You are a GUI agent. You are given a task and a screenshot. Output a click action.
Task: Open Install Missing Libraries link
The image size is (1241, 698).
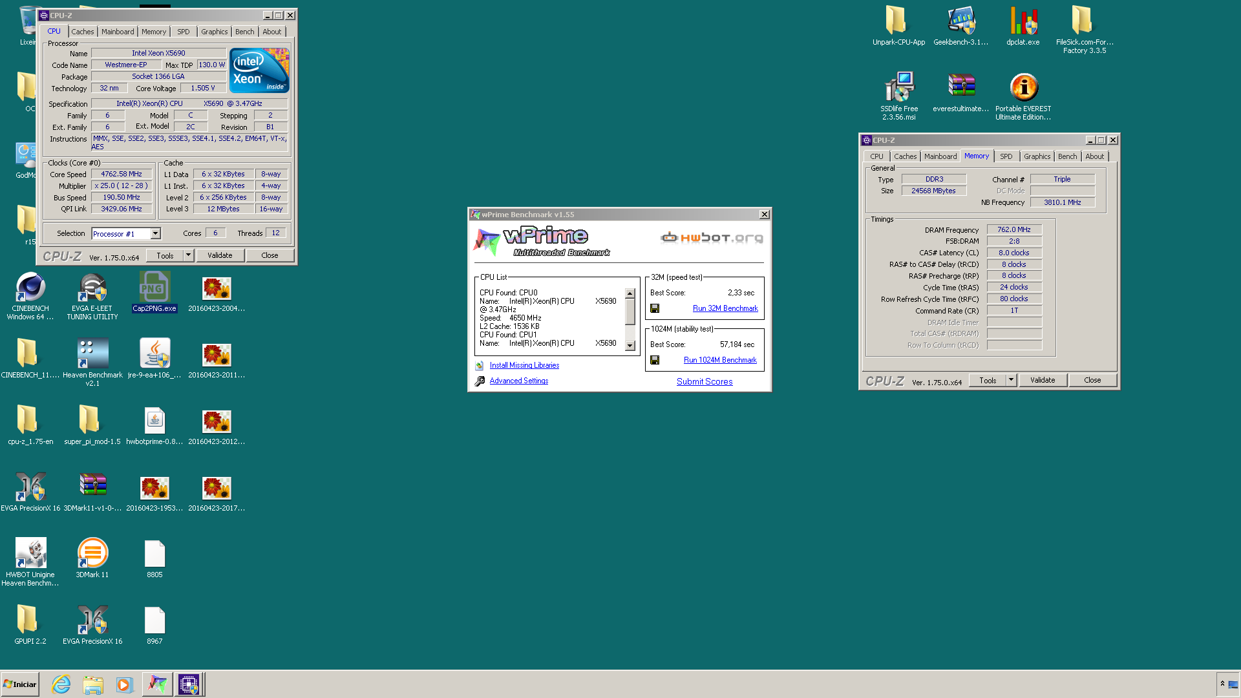pyautogui.click(x=524, y=366)
